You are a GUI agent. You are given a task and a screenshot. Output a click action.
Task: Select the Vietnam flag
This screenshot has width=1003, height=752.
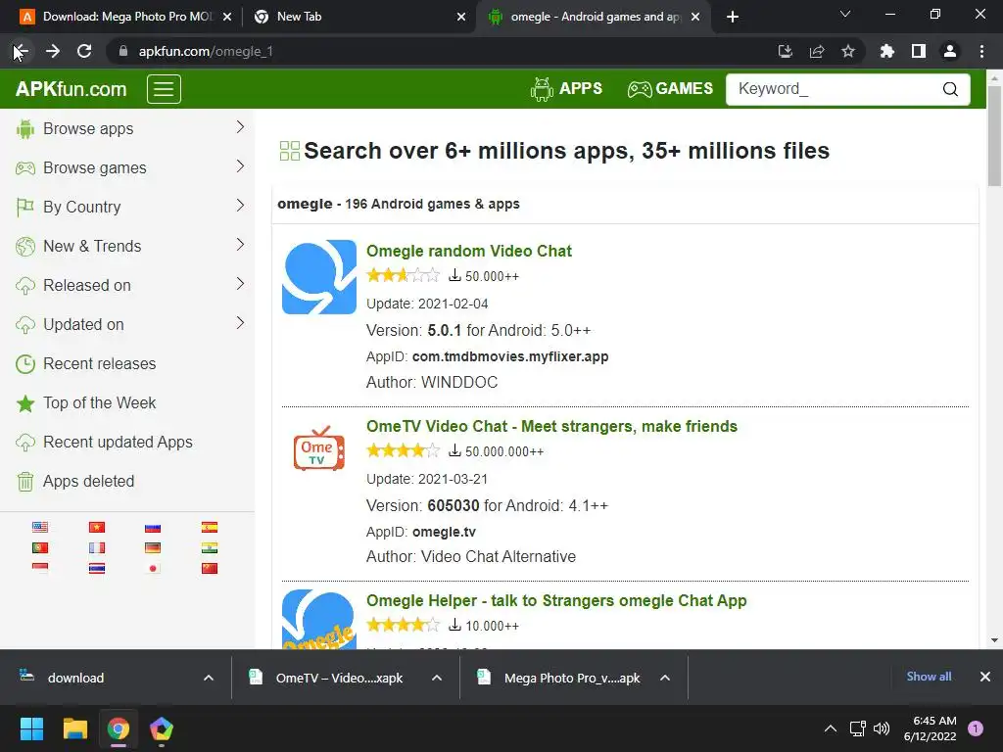tap(97, 527)
